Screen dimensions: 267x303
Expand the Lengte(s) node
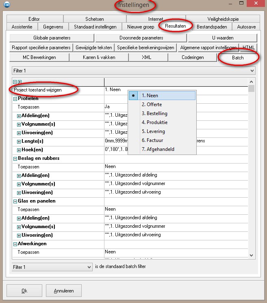(x=19, y=142)
